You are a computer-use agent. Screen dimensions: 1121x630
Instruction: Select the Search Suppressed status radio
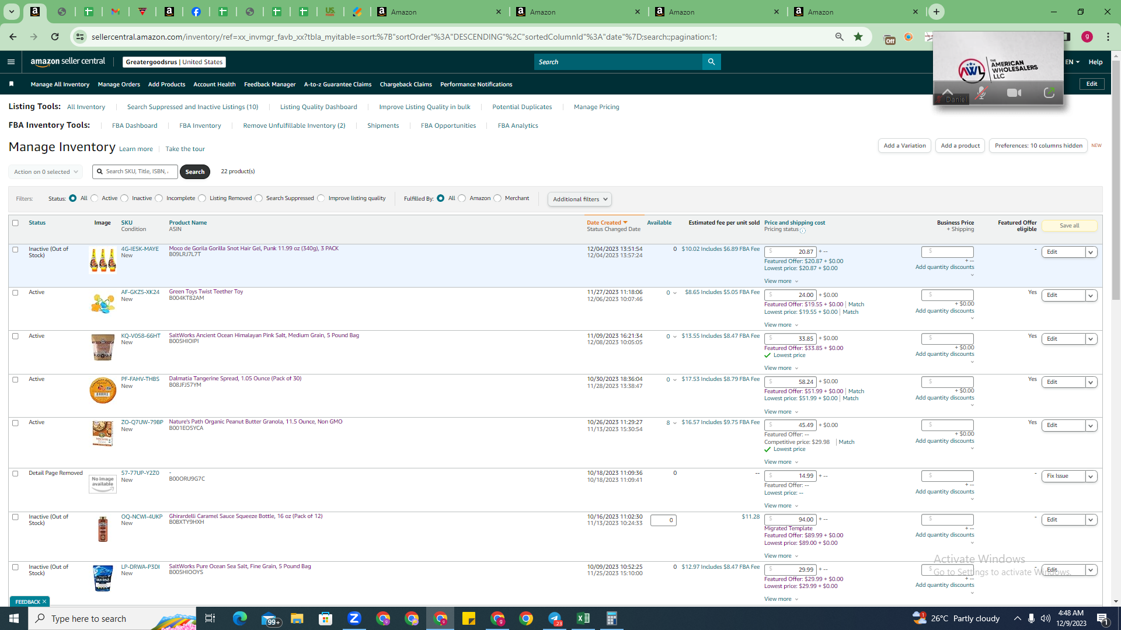(259, 198)
